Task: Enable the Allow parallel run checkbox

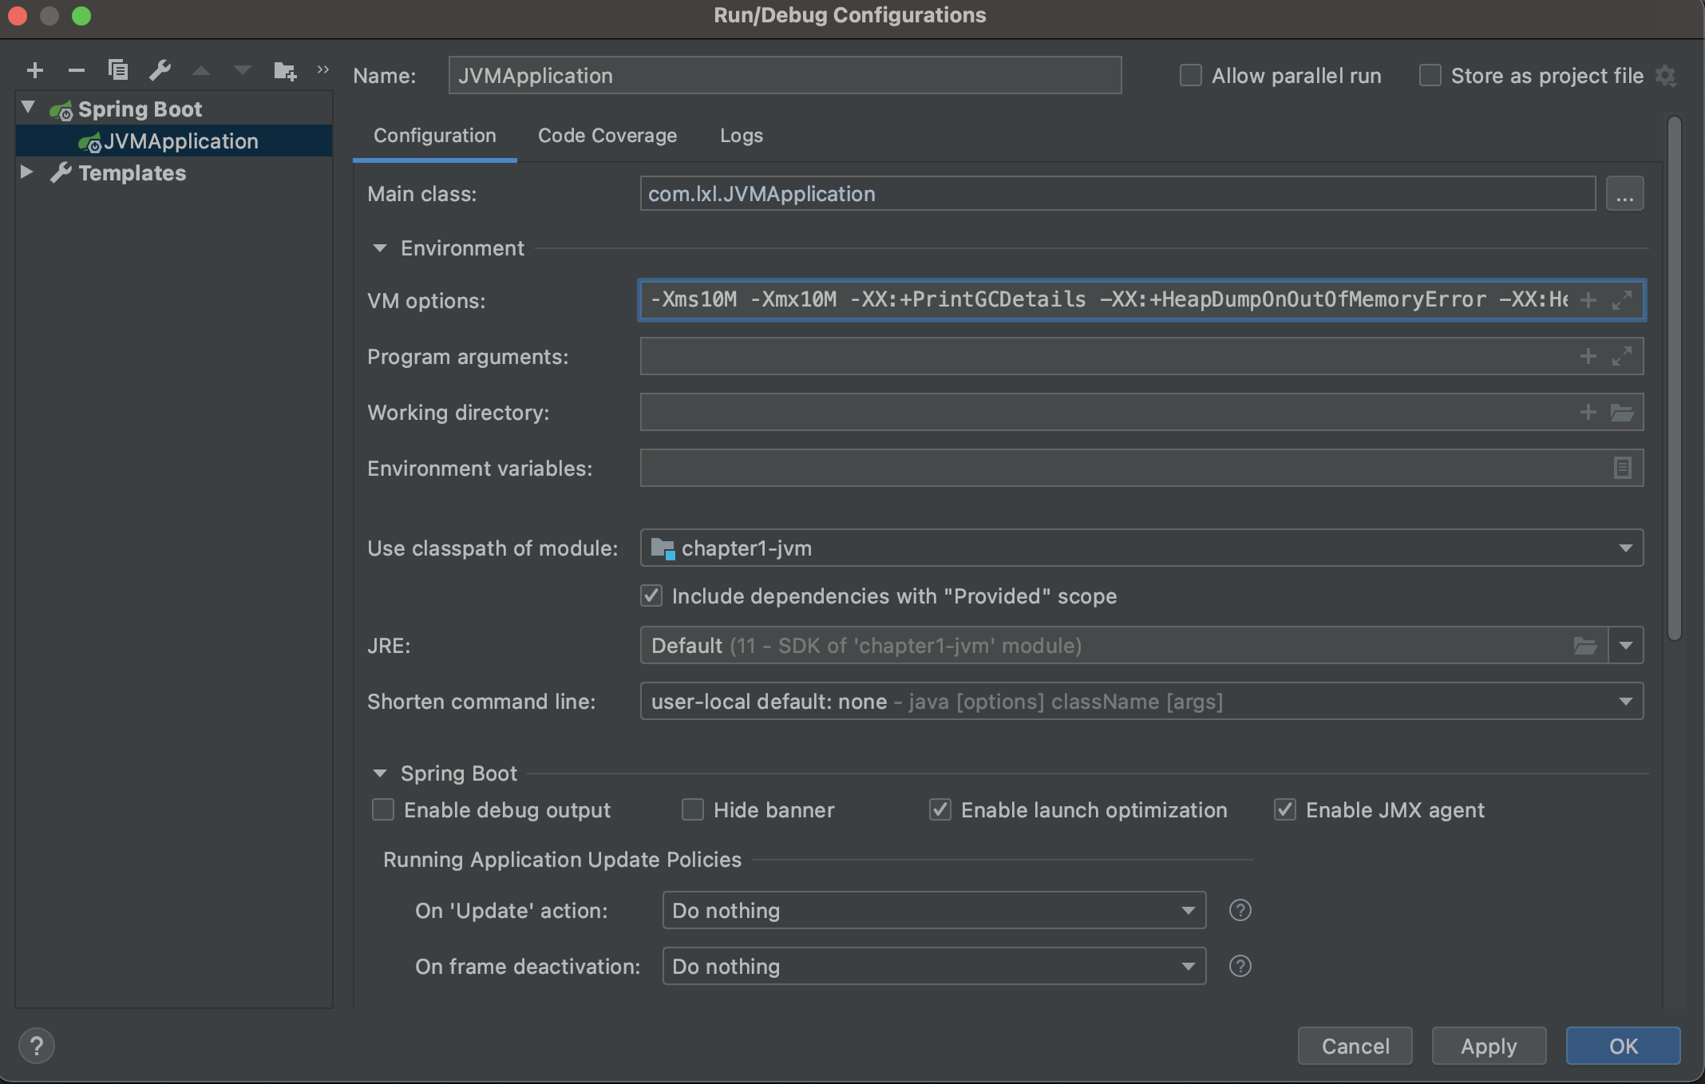Action: 1190,76
